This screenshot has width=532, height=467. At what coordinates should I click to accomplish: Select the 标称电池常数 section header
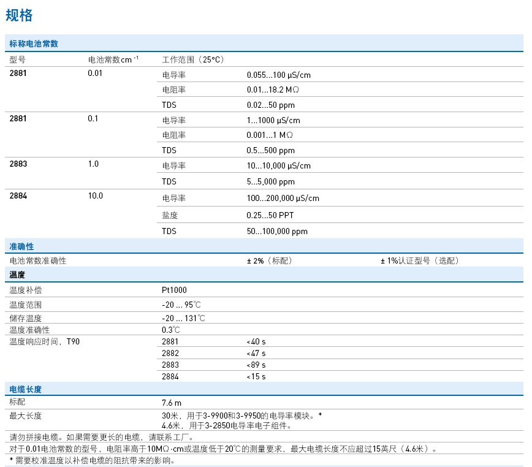coord(34,44)
